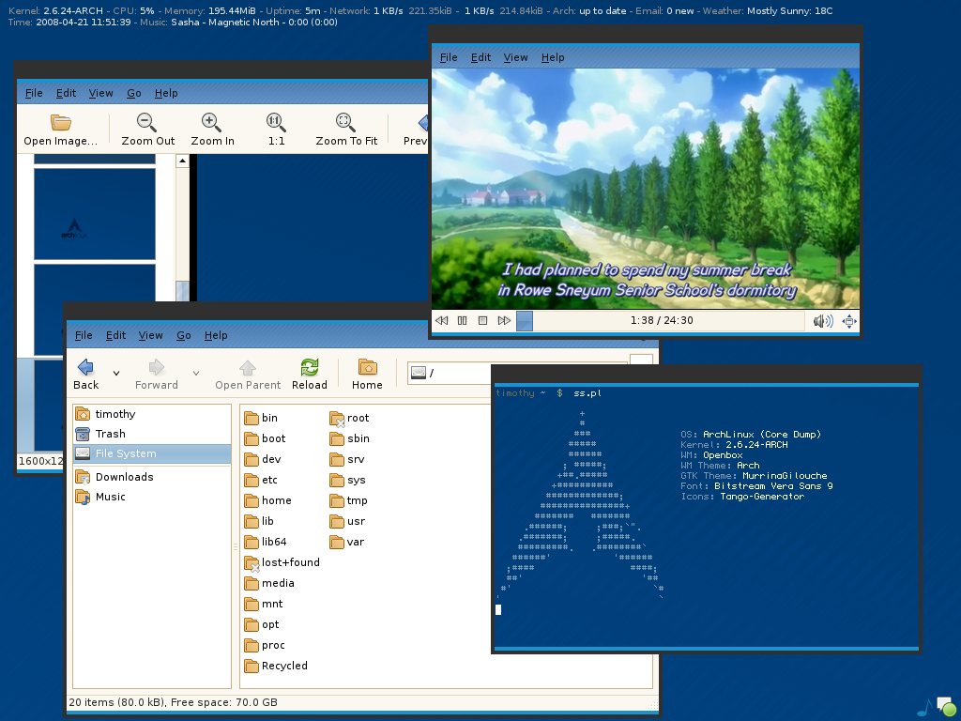The width and height of the screenshot is (961, 721).
Task: Open Parent folder in file manager
Action: click(x=248, y=374)
